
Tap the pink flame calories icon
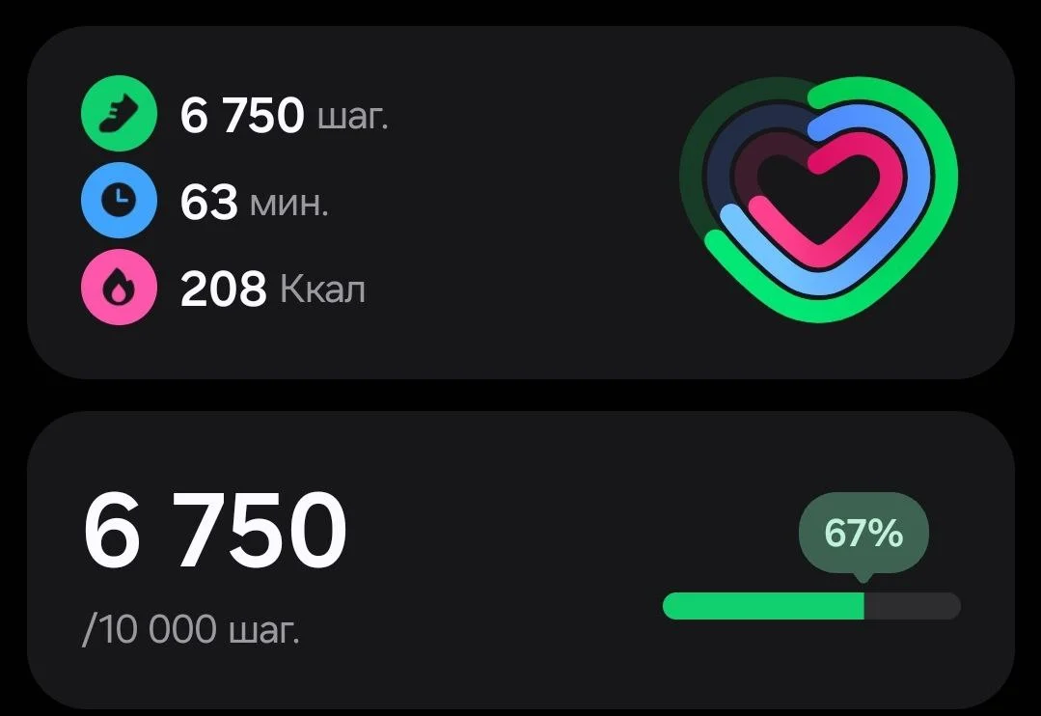point(119,288)
